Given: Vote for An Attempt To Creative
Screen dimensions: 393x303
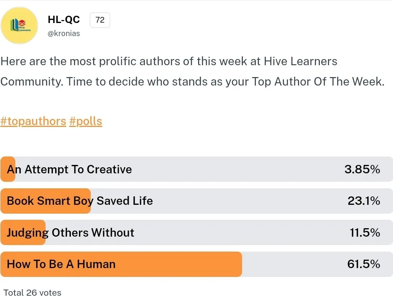Looking at the screenshot, I should point(196,169).
